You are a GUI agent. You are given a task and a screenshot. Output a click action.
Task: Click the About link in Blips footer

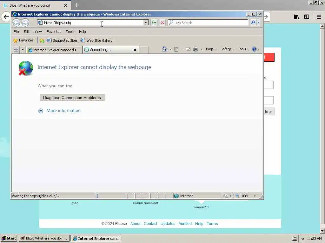(x=135, y=224)
